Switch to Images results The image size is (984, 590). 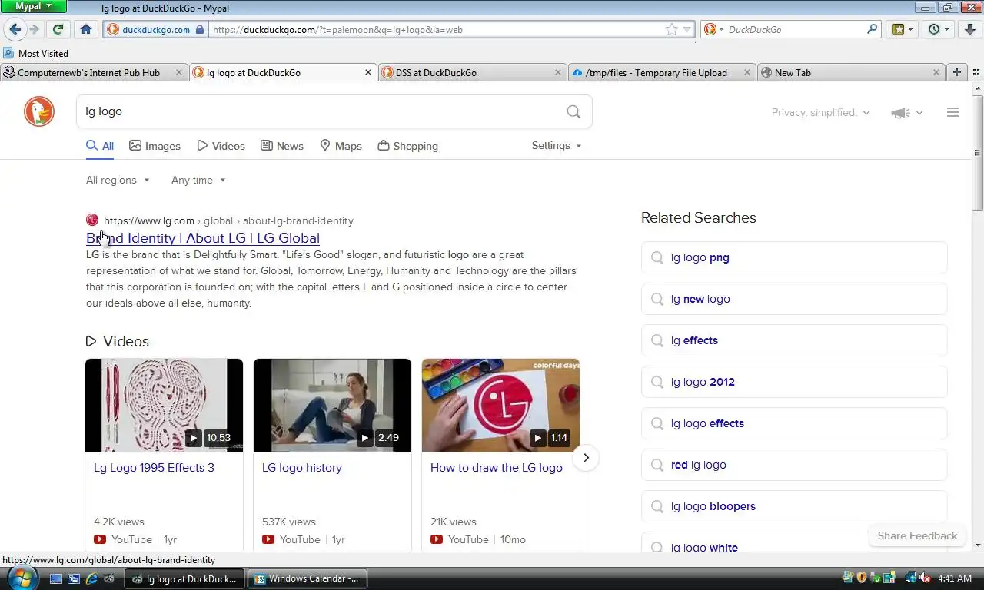[155, 146]
